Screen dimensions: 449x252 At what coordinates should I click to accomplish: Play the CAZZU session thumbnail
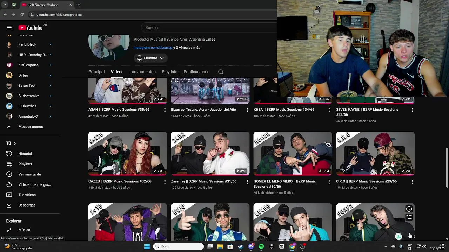128,153
